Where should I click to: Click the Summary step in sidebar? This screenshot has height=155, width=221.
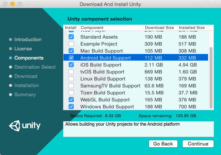click(x=25, y=95)
